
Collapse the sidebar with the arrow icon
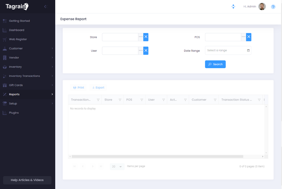coord(45,7)
